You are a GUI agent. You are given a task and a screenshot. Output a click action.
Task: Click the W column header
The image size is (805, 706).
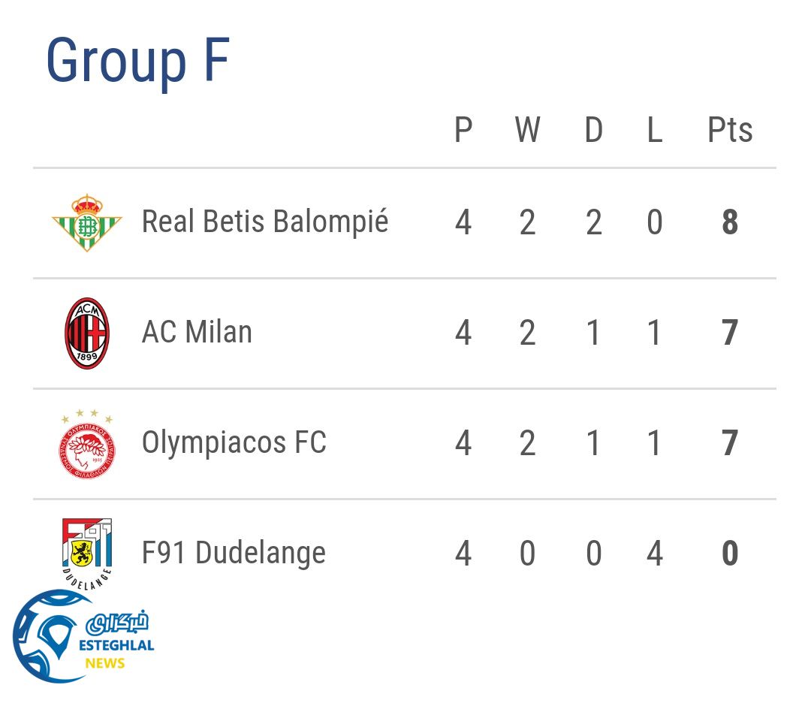point(527,131)
